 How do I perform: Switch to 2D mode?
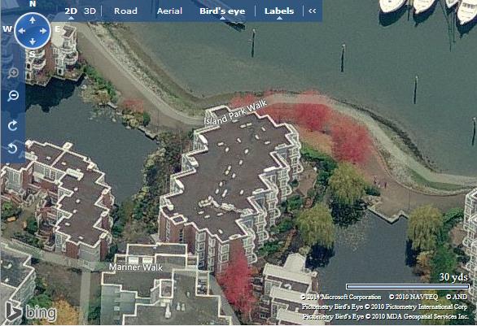[x=71, y=11]
